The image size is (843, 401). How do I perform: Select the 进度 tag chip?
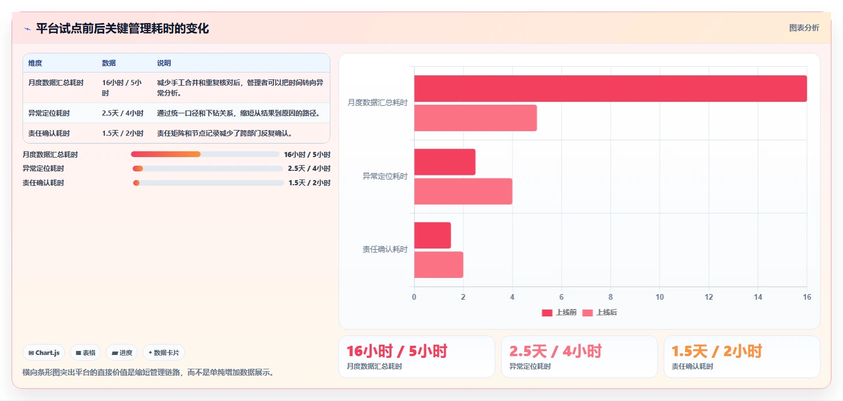click(x=122, y=353)
